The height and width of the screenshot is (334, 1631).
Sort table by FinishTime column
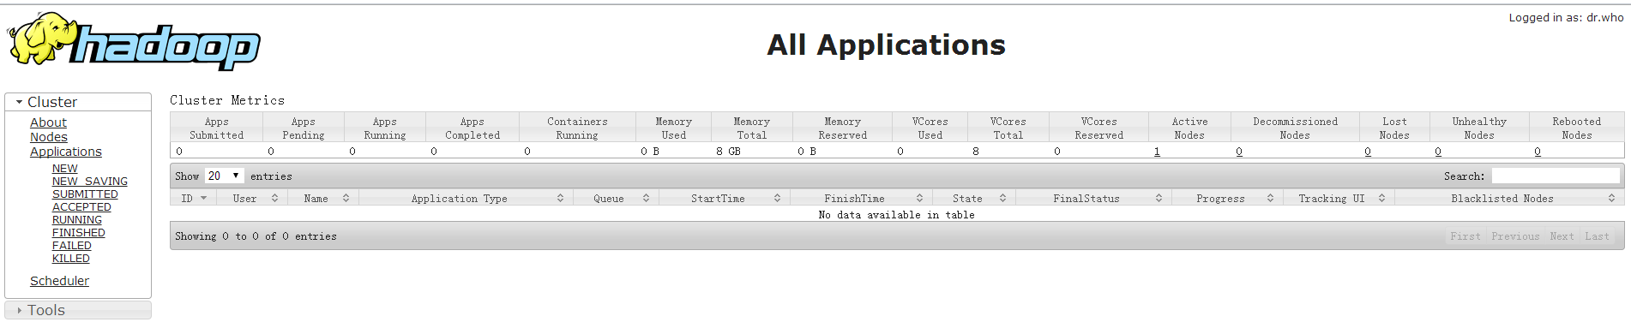(x=861, y=198)
